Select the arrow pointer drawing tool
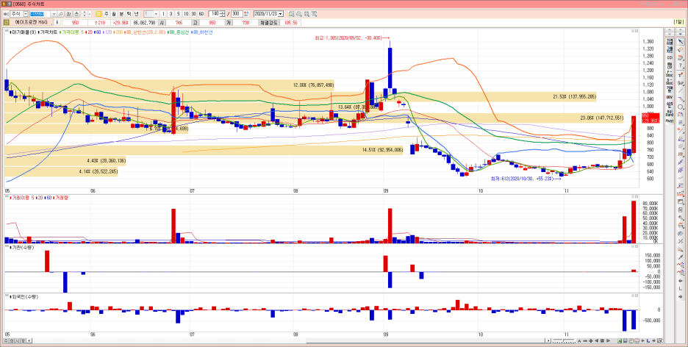 point(681,42)
